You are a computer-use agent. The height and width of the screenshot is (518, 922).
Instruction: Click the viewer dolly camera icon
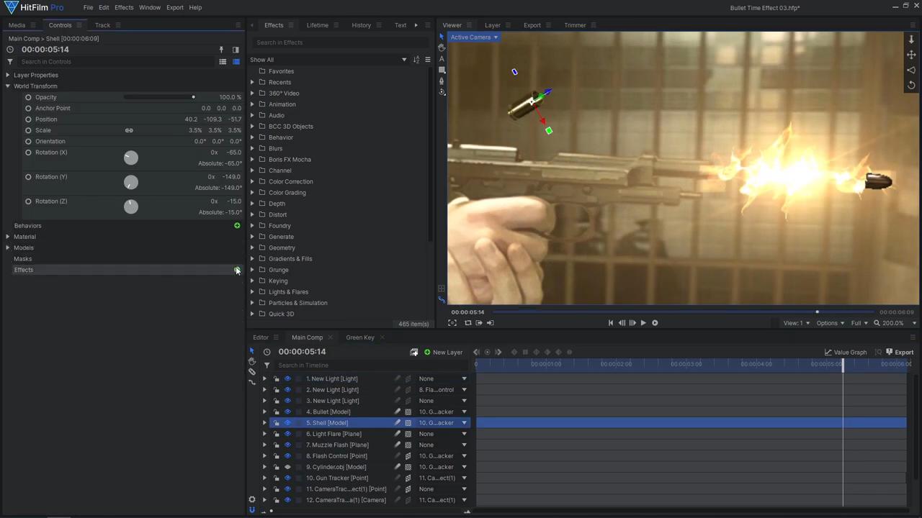(x=911, y=40)
